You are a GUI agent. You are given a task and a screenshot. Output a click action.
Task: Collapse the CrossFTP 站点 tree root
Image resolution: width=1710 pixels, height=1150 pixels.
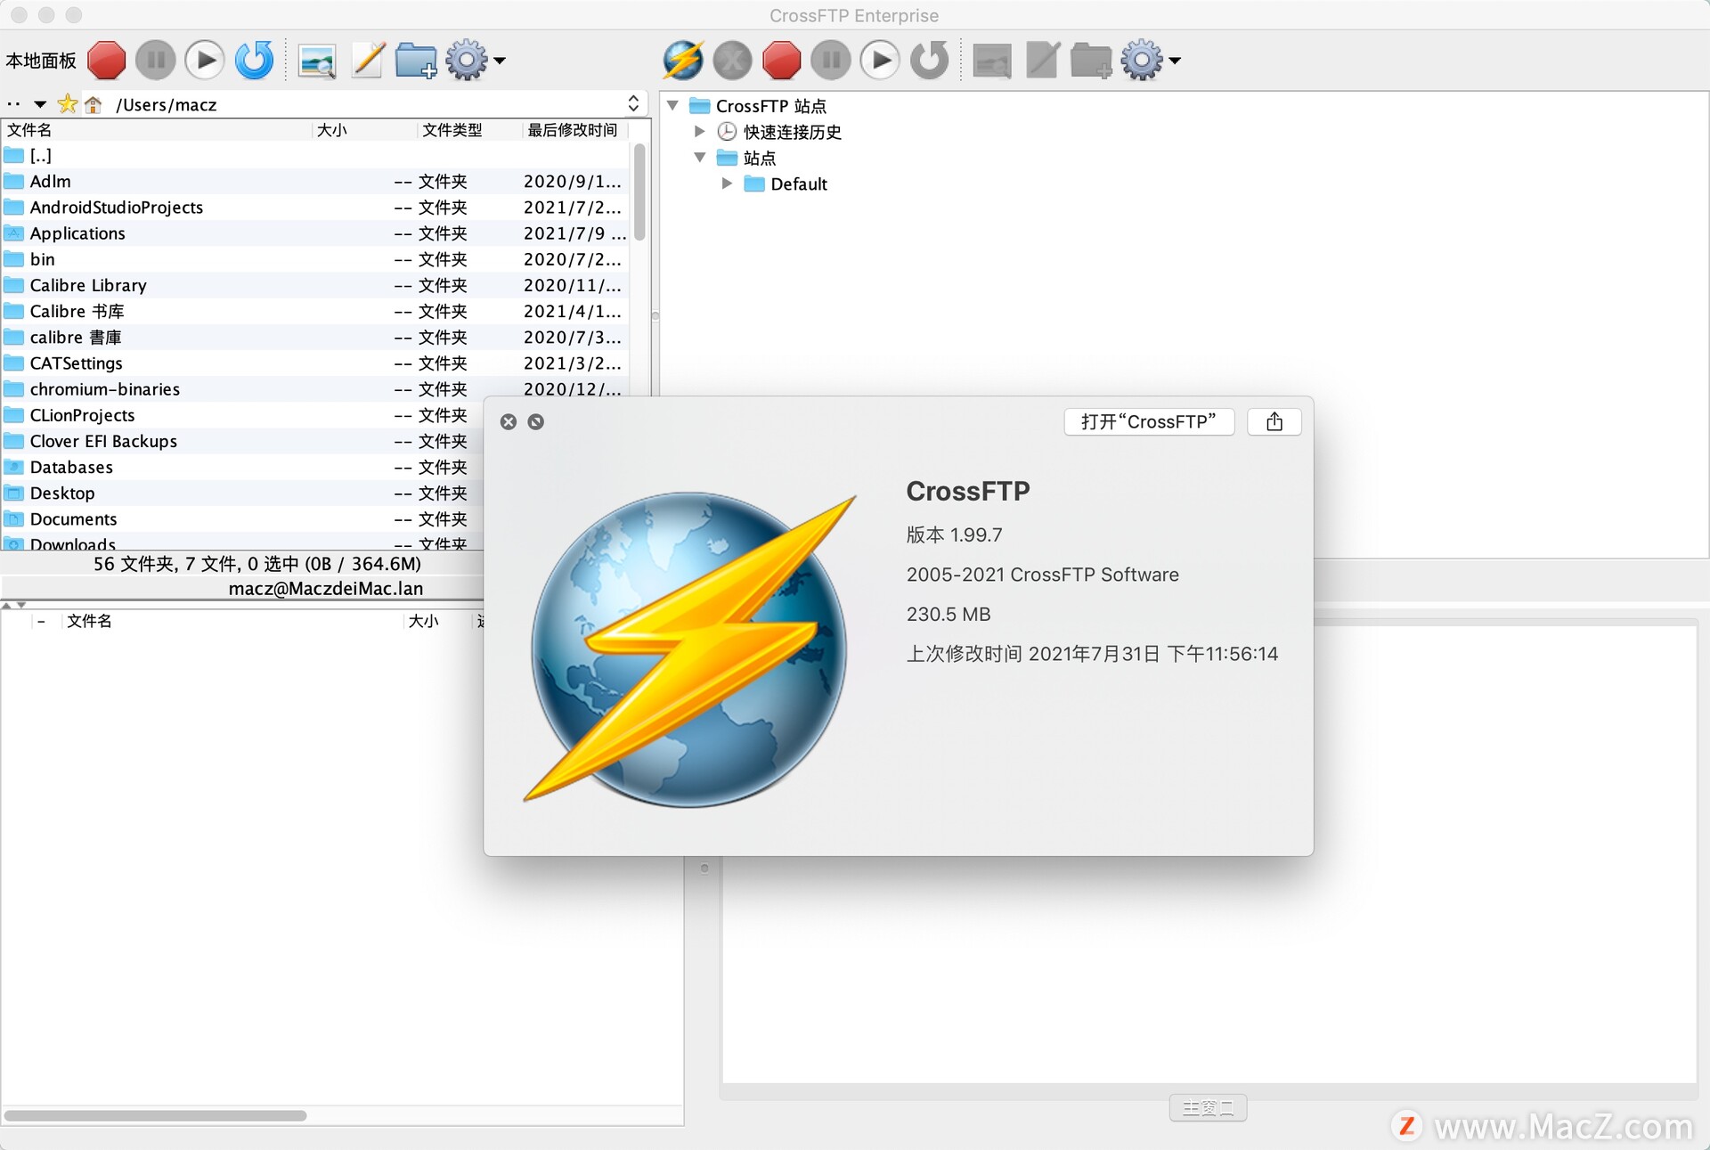point(673,106)
